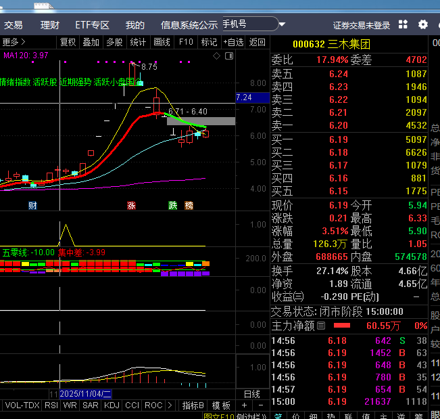This screenshot has height=419, width=440.
Task: Click 证券交易未登录 login link
Action: pyautogui.click(x=362, y=25)
